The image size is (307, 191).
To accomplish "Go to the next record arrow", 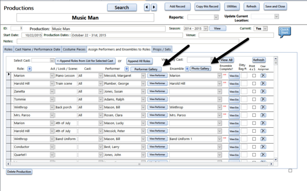I will point(154,8).
